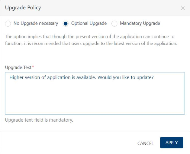Click the empty space inside the Upgrade Text area
190x154 pixels.
(95, 100)
